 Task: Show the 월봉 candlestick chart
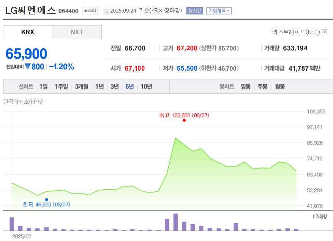click(x=280, y=87)
